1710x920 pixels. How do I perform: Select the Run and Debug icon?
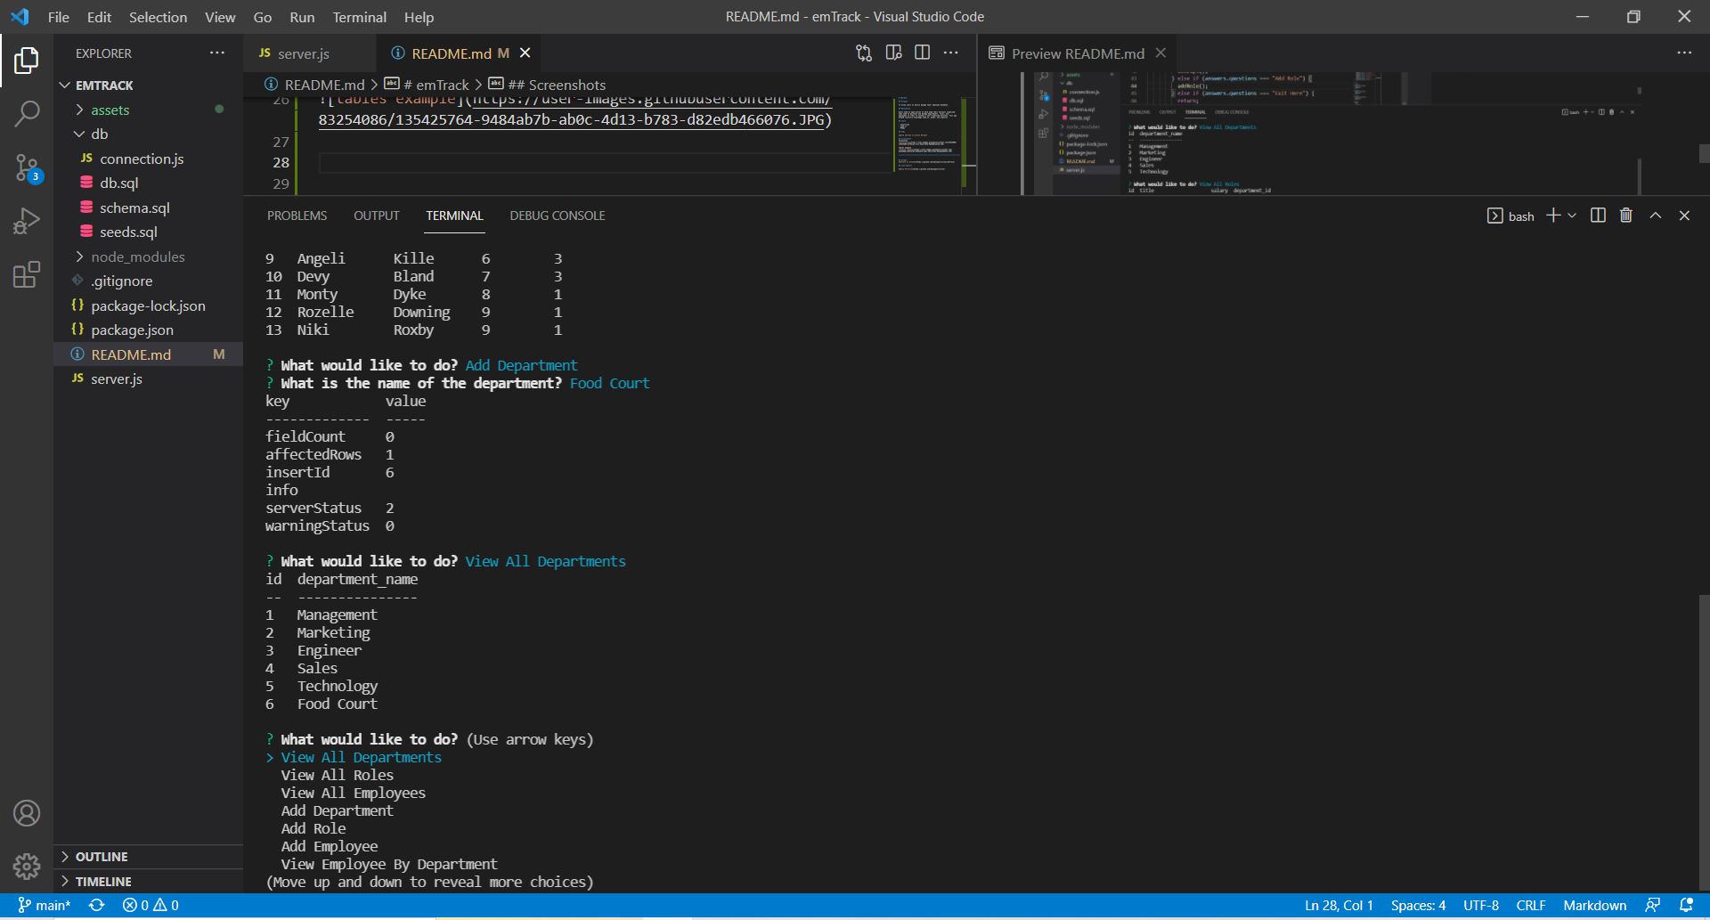(x=26, y=221)
